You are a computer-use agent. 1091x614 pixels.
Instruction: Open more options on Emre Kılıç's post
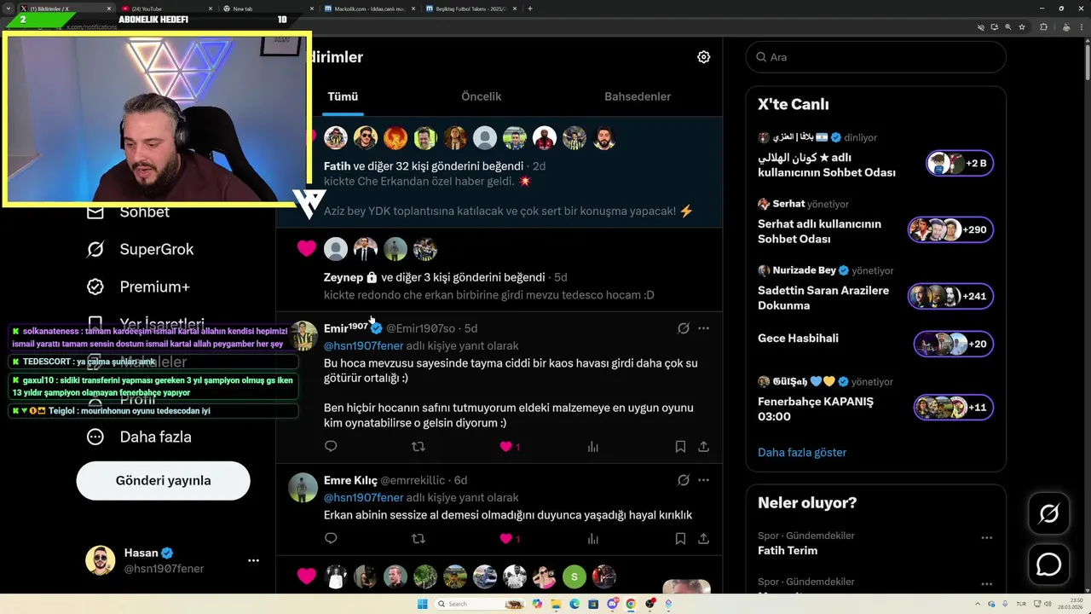(703, 480)
